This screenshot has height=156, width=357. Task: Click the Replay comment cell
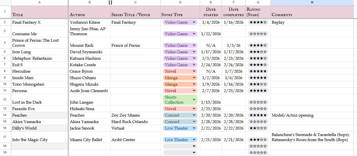click(312, 22)
